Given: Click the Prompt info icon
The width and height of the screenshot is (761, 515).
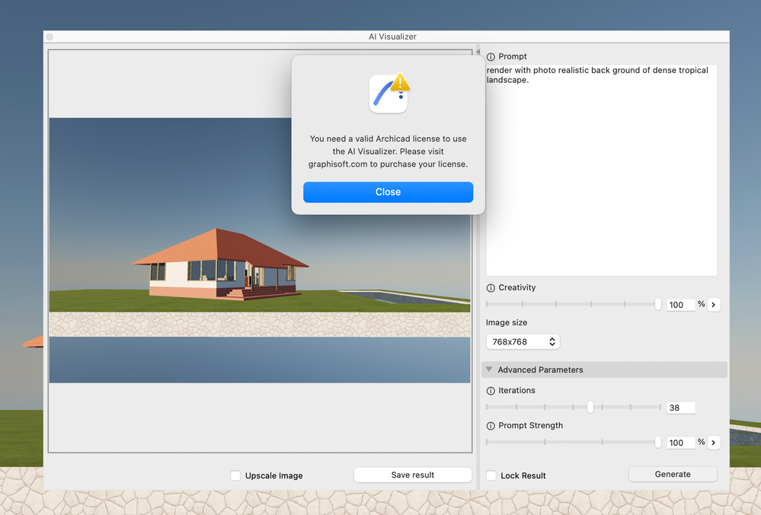Looking at the screenshot, I should tap(491, 57).
